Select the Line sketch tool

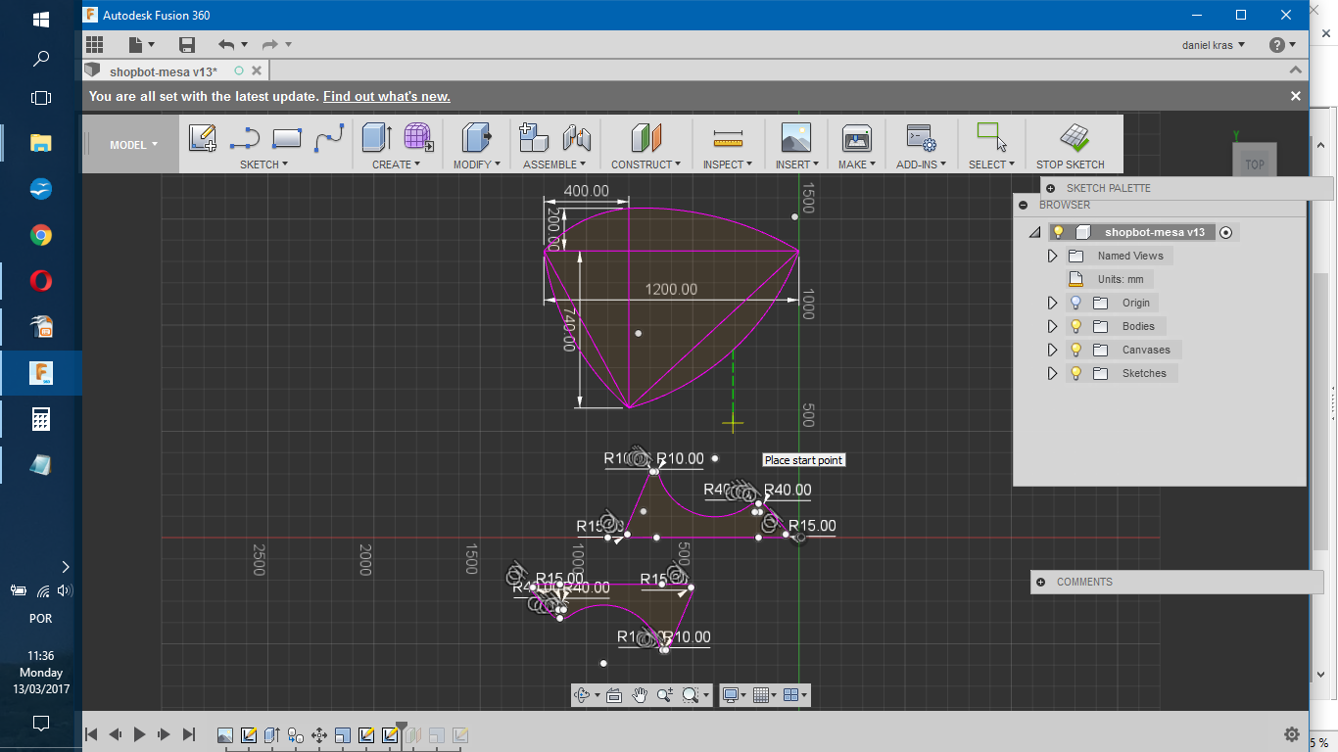[245, 138]
